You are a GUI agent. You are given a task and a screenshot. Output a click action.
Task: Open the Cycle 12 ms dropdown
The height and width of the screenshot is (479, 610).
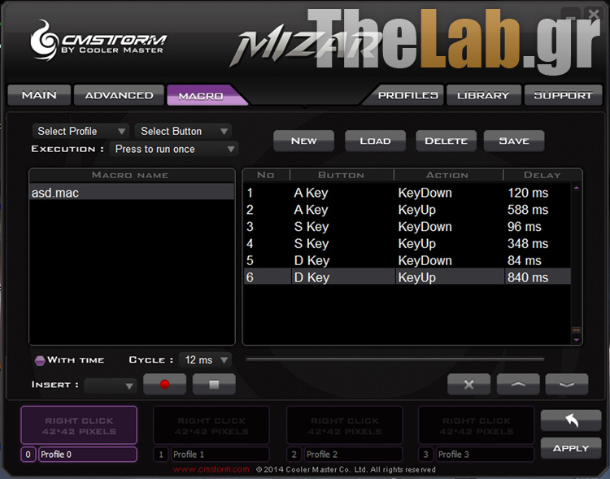click(x=207, y=359)
